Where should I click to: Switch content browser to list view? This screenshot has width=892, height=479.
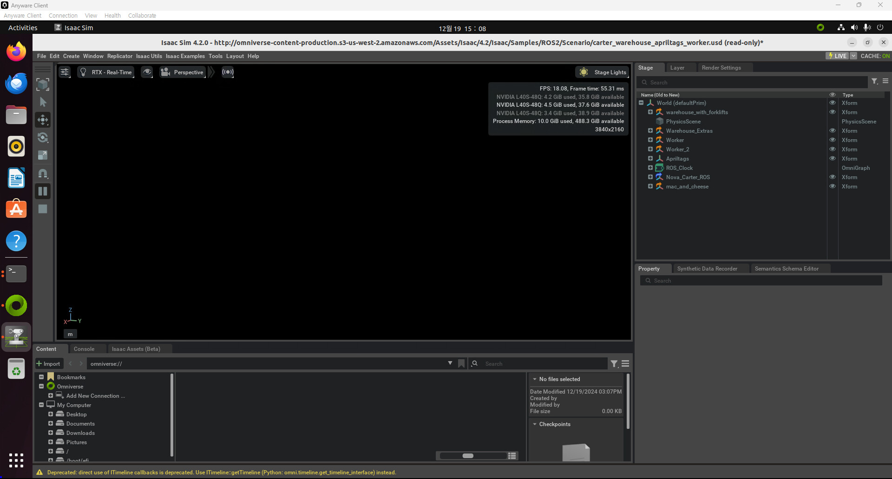tap(512, 456)
